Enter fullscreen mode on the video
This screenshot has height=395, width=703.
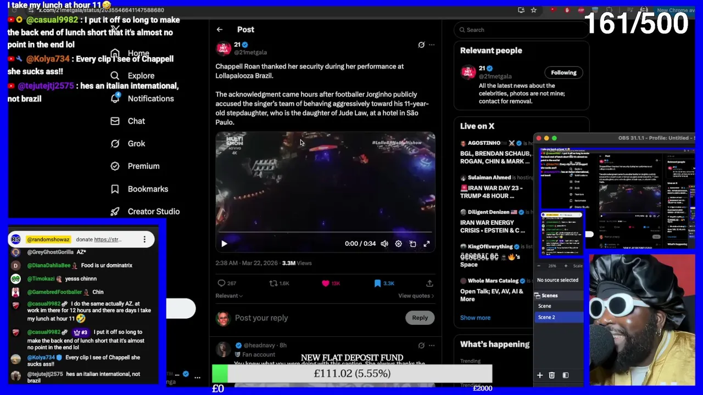427,244
